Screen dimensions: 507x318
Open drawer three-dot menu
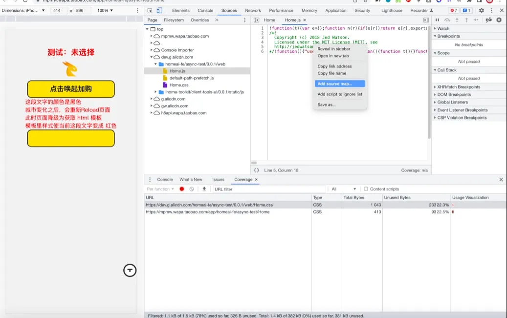(x=150, y=180)
